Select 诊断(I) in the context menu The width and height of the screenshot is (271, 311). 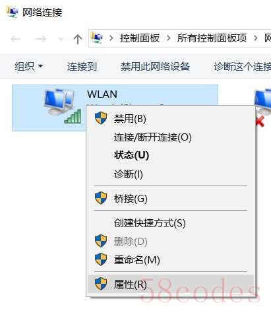(x=129, y=174)
